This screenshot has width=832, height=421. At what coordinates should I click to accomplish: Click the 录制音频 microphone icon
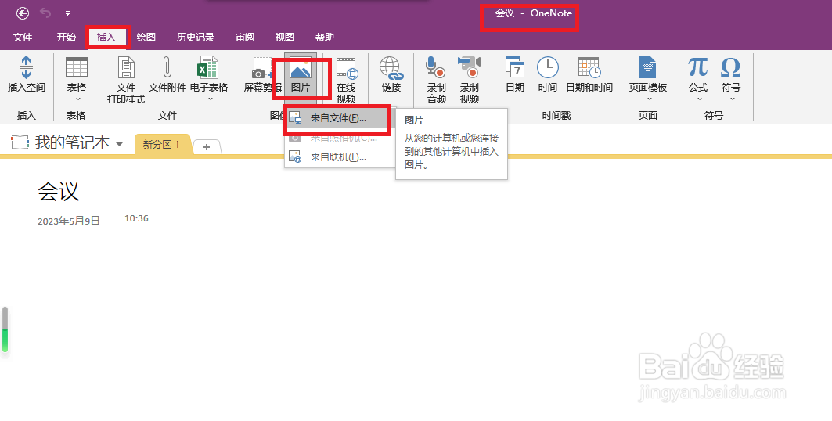coord(436,67)
